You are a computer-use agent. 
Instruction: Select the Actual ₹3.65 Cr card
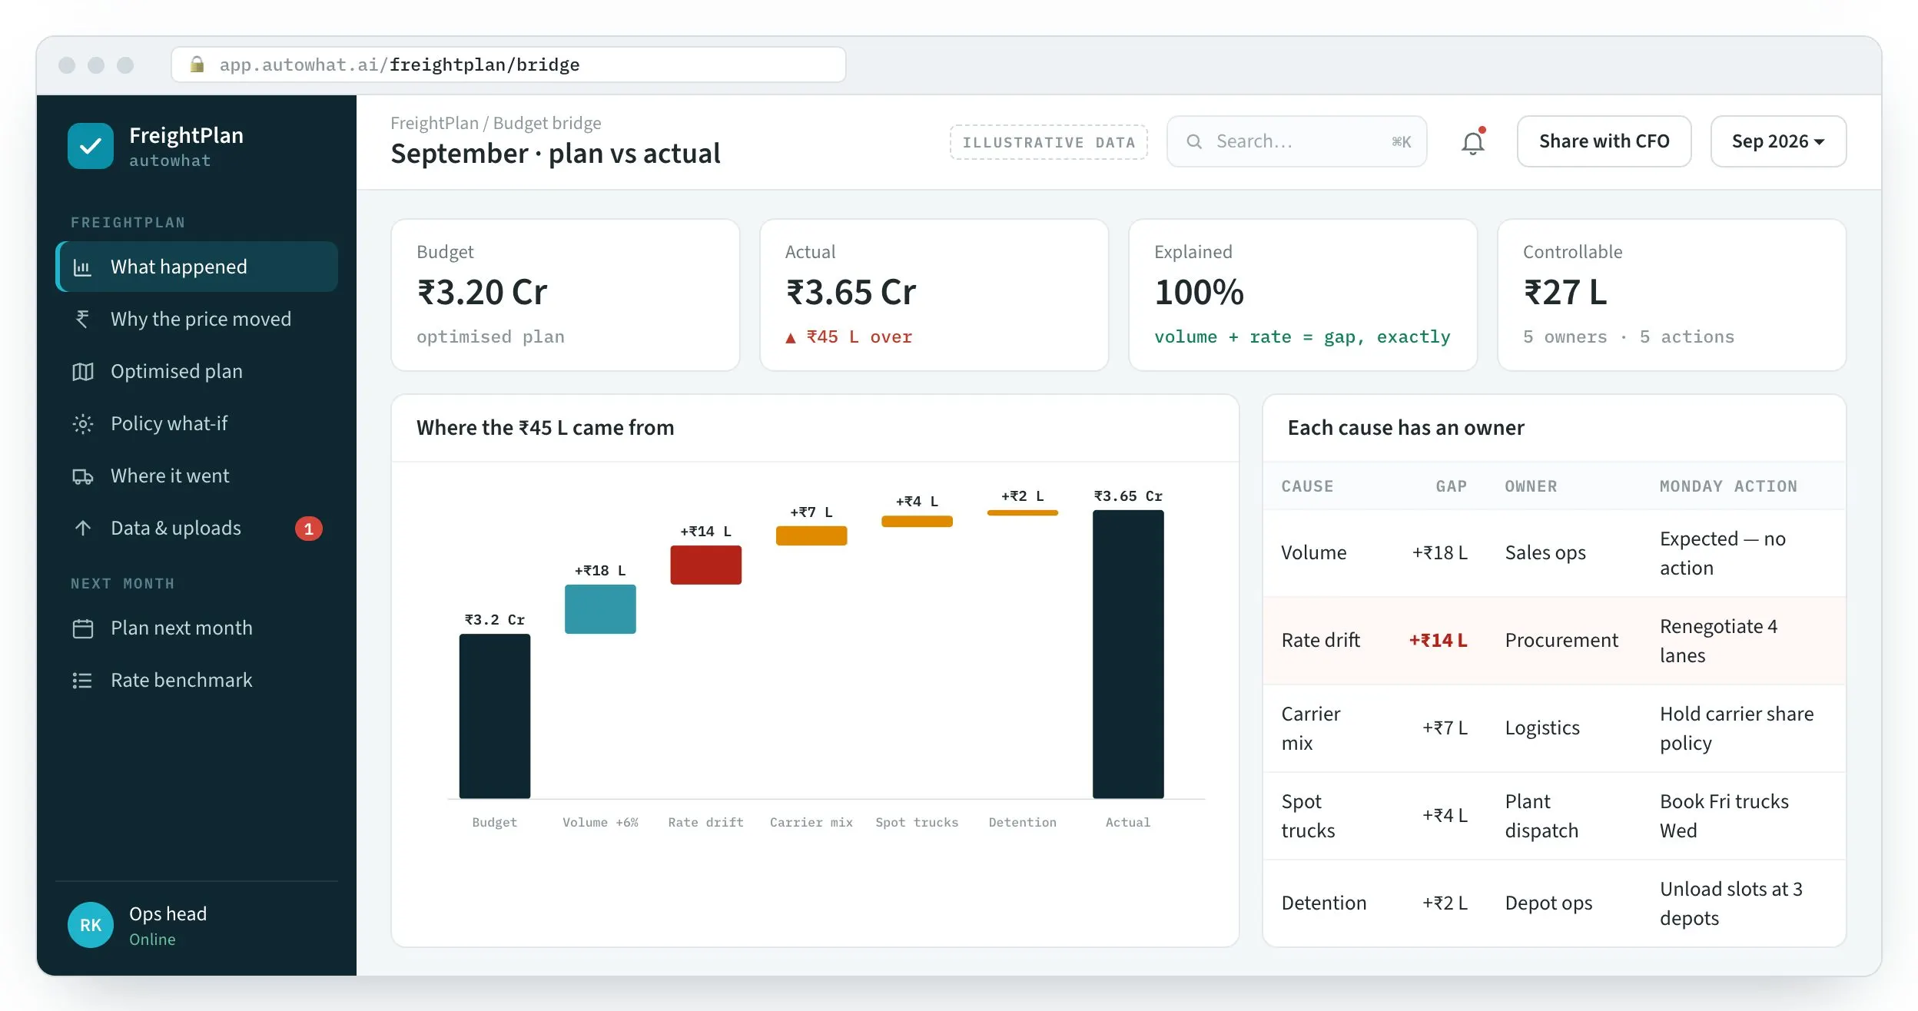[x=934, y=295]
